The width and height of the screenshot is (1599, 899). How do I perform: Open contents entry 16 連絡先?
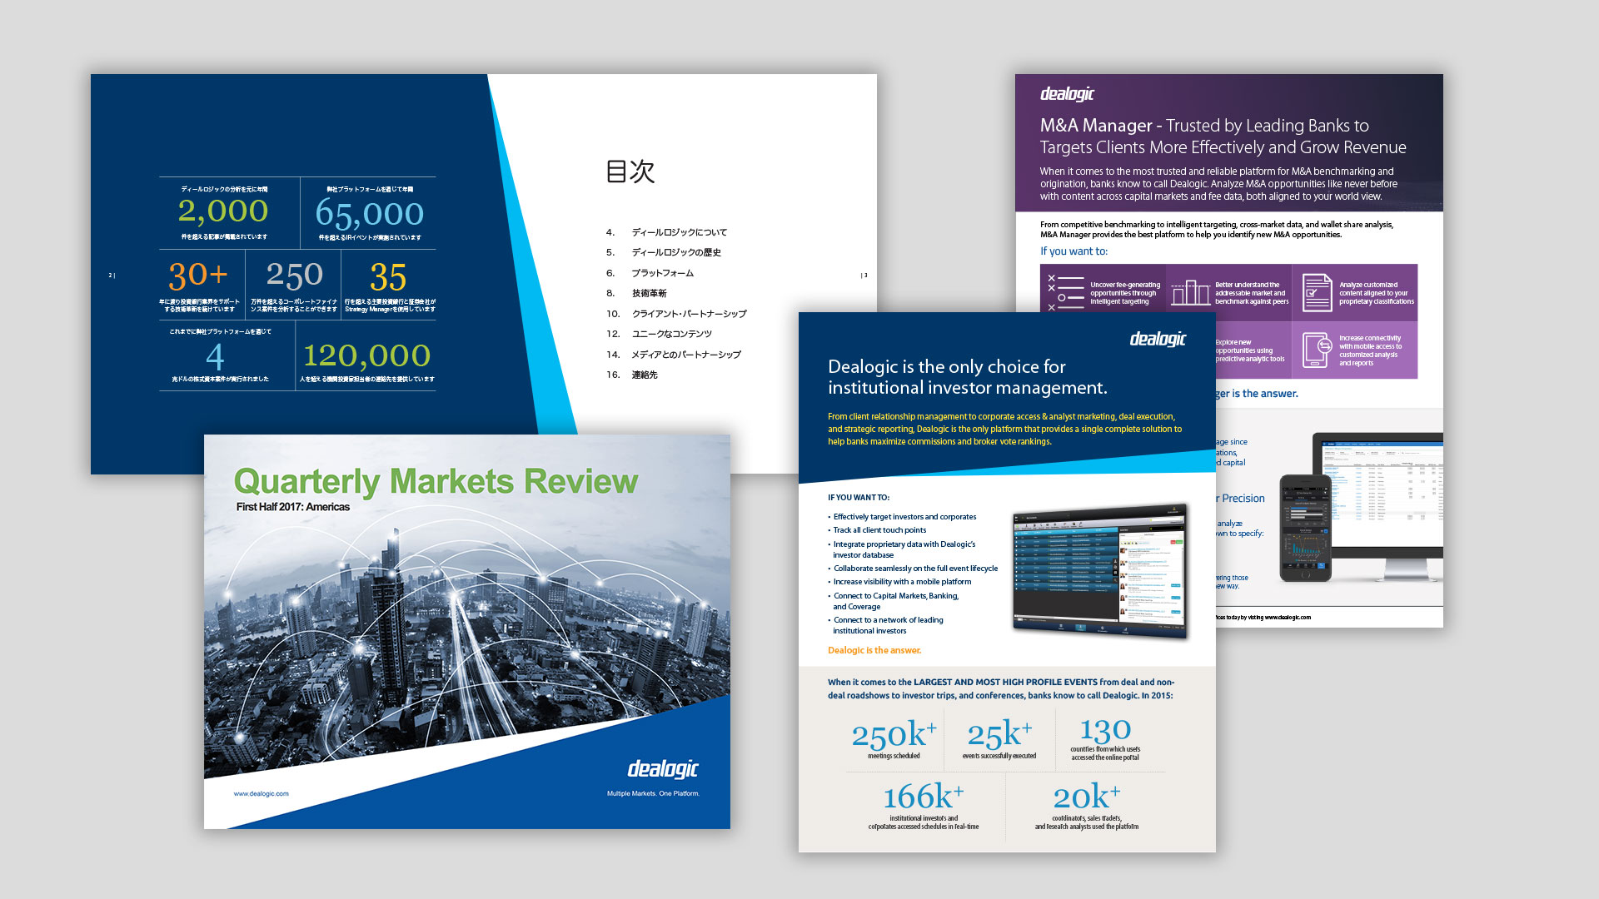pos(632,375)
